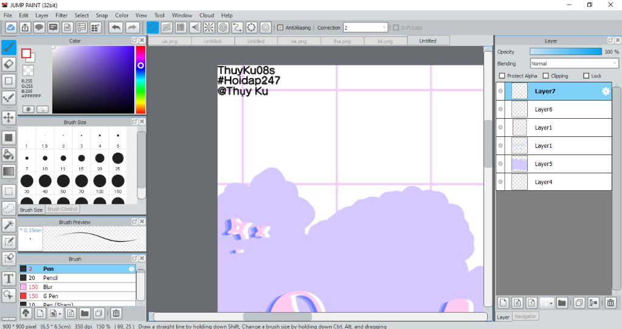Turn snap off with the blue icon
The width and height of the screenshot is (622, 329).
(152, 27)
